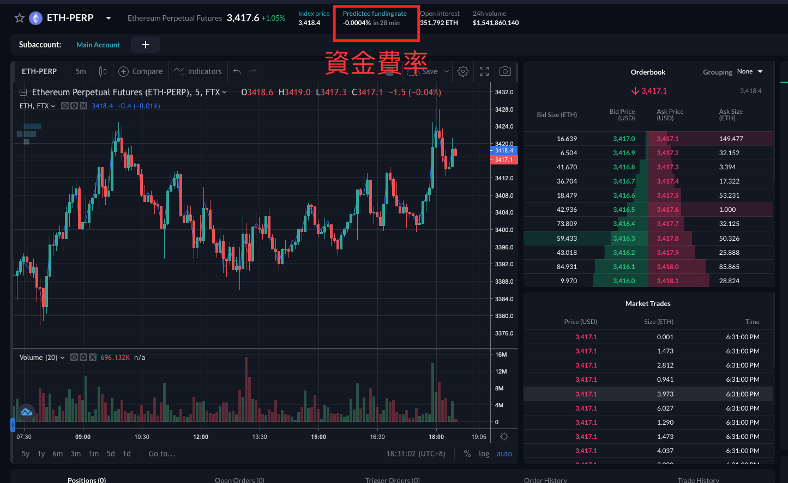Redo the chart action
This screenshot has width=788, height=483.
252,71
